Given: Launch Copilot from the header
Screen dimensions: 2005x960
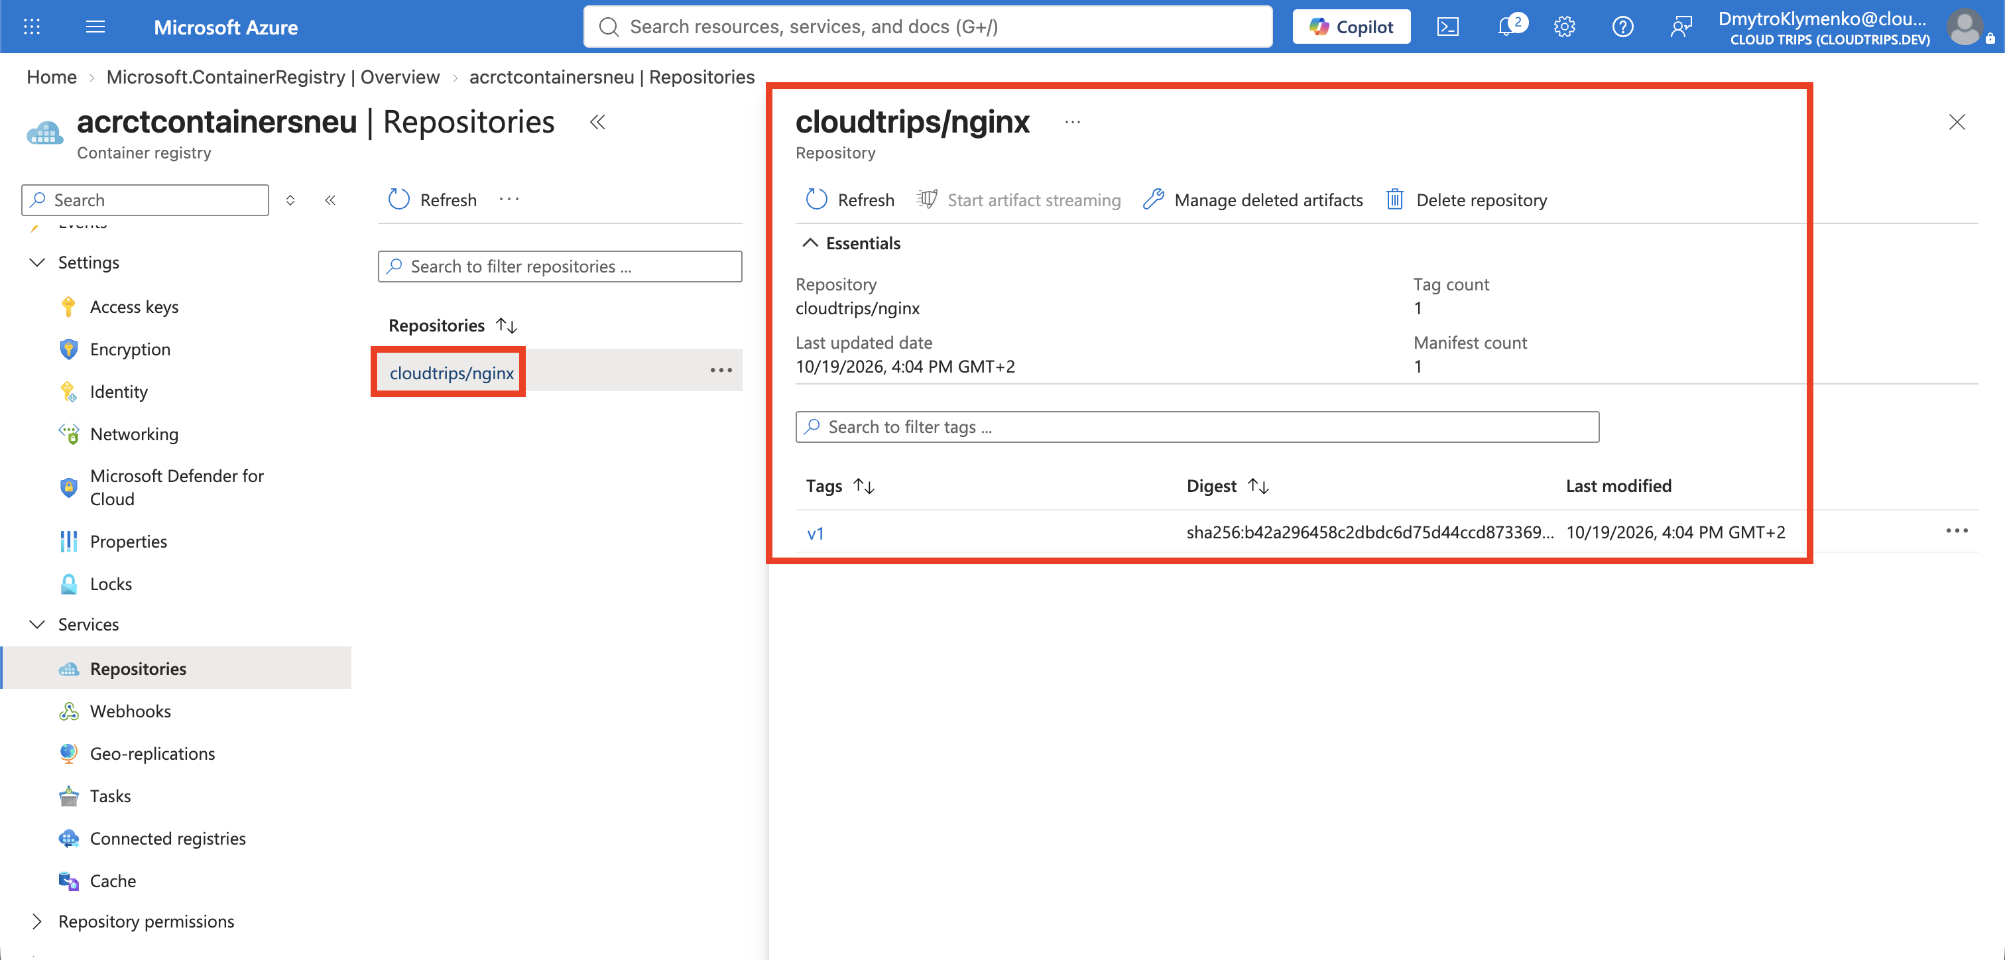Looking at the screenshot, I should (1351, 27).
